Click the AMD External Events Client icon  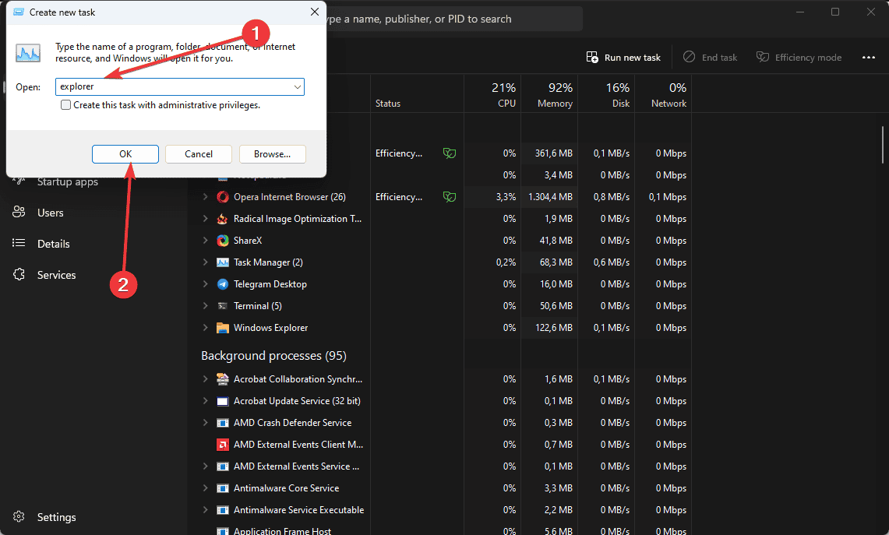223,445
